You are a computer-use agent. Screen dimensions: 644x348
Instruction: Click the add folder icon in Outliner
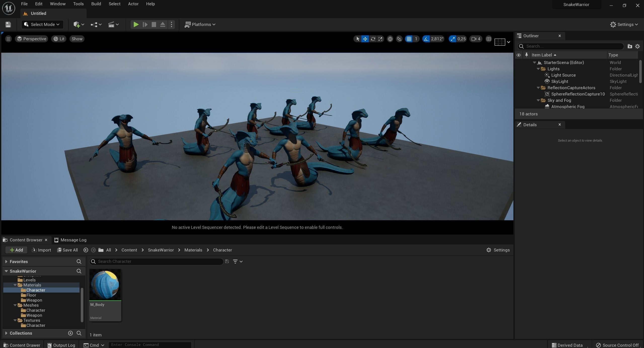coord(629,46)
